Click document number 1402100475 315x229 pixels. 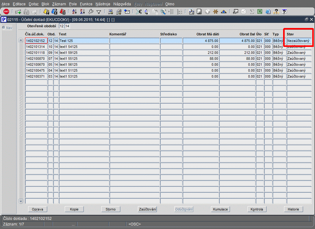click(x=36, y=71)
